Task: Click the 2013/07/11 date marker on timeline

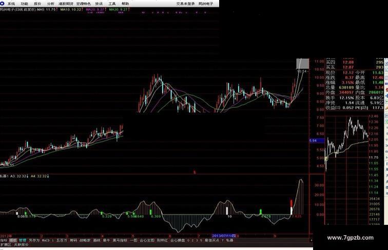Action: click(x=224, y=236)
